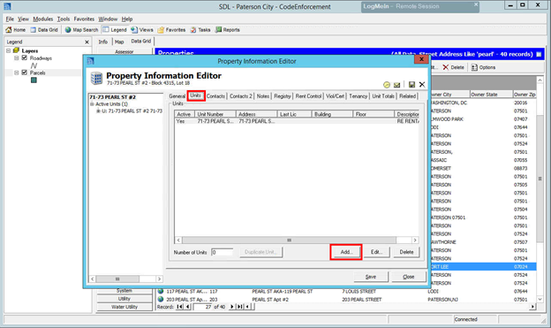
Task: Click globe icon of 203 PEARL ST row
Action: point(161,299)
